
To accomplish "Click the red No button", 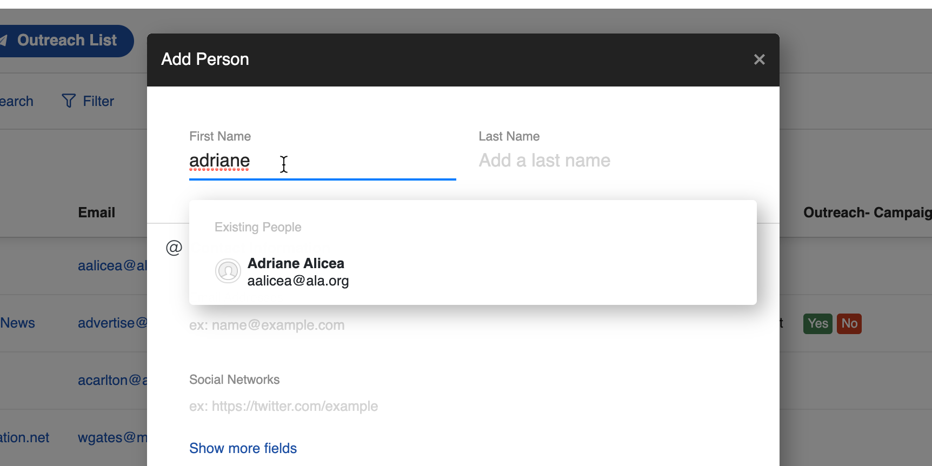I will point(849,324).
